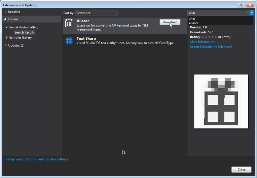Clear the search box with the X icon

tap(248, 12)
